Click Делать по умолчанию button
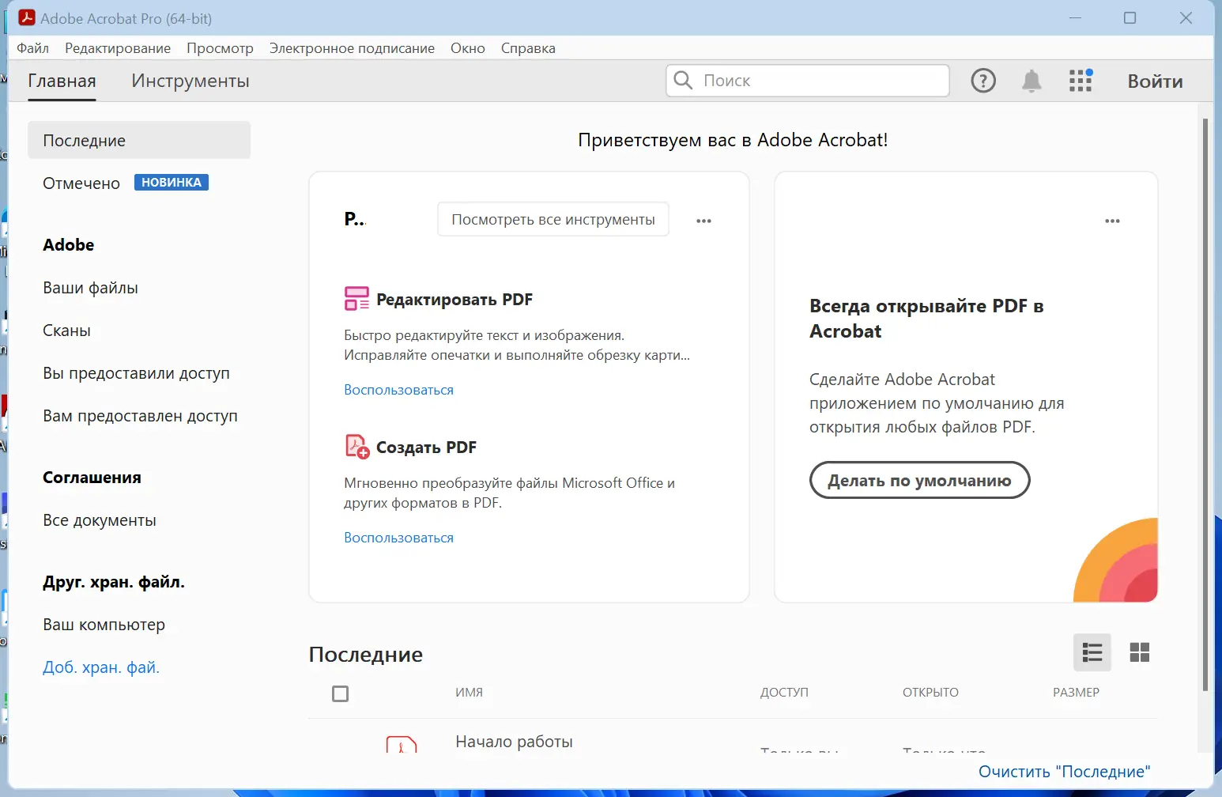Screen dimensions: 1222x797 920,480
